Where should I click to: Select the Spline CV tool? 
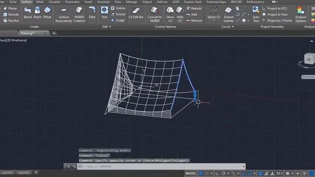(x=214, y=12)
